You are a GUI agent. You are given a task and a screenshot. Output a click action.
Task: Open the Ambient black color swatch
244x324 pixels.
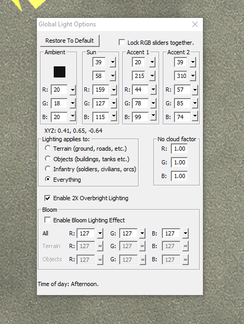coord(60,72)
